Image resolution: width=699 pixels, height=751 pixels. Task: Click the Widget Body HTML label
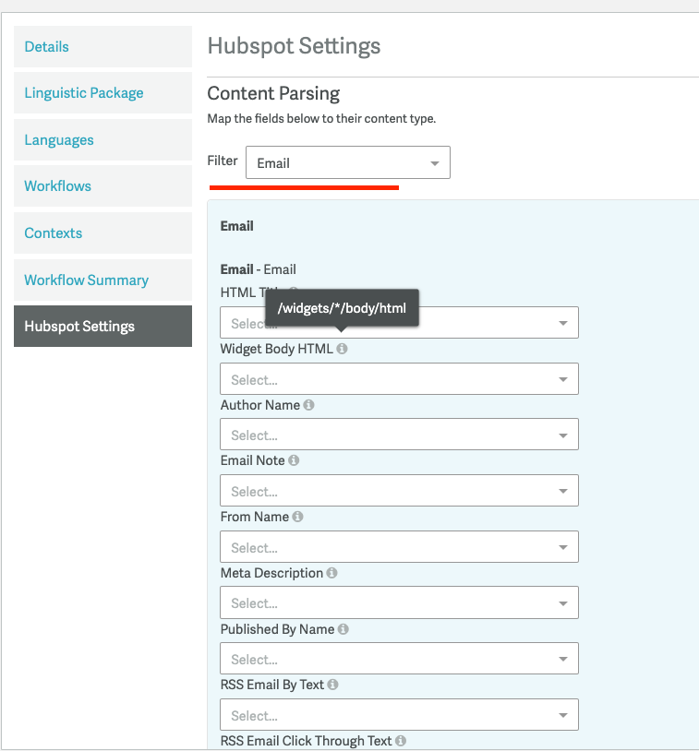point(277,349)
